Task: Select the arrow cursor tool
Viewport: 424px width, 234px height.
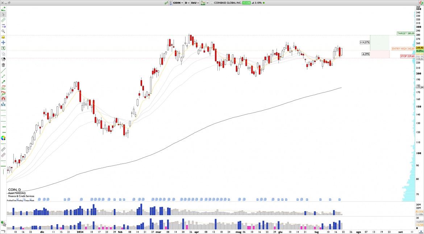Action: coord(3,14)
